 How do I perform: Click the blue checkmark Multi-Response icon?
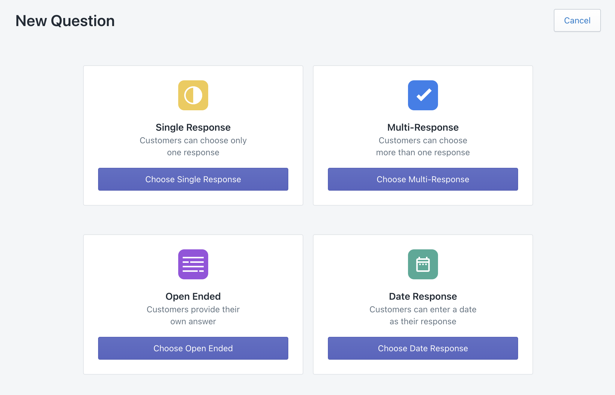coord(423,95)
